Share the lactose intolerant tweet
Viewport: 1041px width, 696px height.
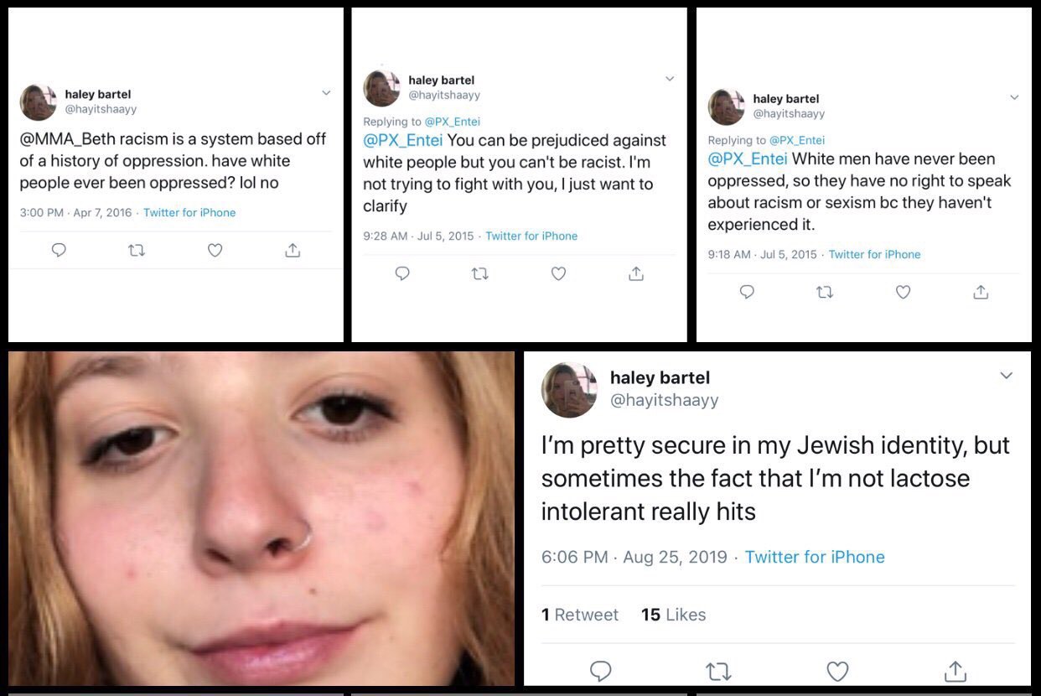pos(955,671)
